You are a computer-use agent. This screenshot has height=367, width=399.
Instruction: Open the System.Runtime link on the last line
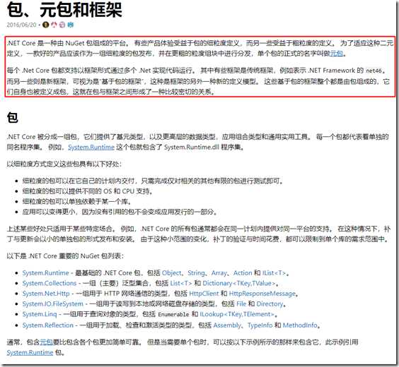[x=30, y=353]
